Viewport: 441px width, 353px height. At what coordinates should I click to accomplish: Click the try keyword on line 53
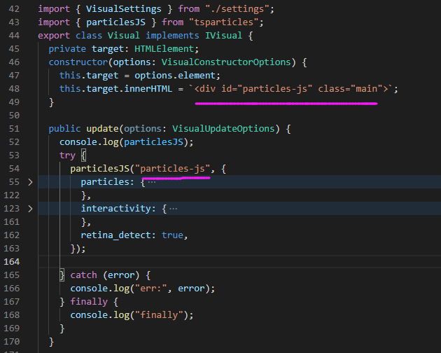[x=67, y=155]
